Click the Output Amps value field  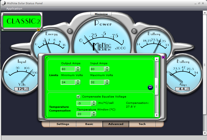click(68, 69)
